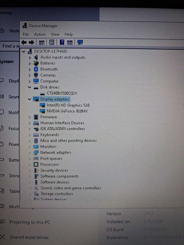Open Shared experiences in Settings
The image size is (184, 245).
coord(29,237)
